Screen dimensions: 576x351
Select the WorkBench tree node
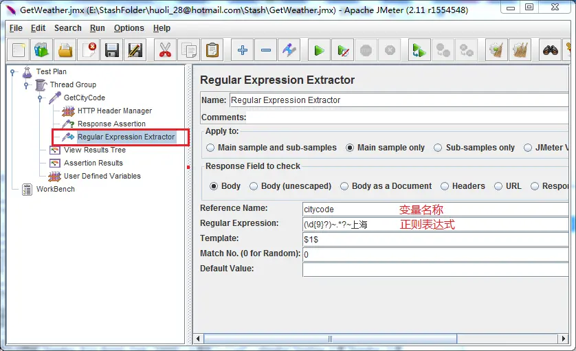(x=55, y=189)
